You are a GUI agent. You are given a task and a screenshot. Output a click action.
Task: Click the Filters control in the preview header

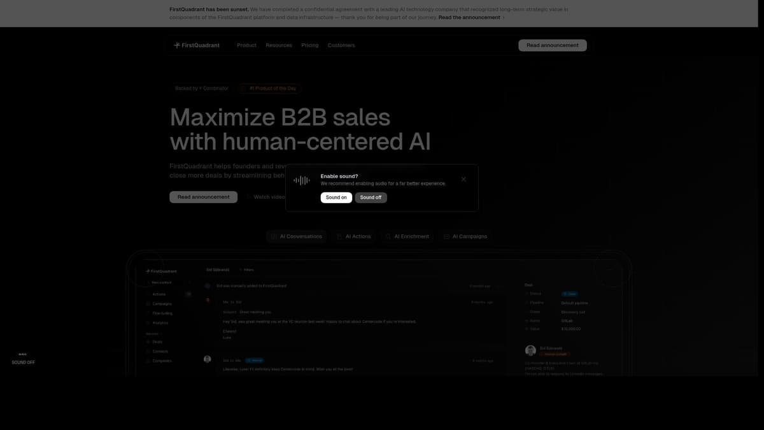pos(247,269)
